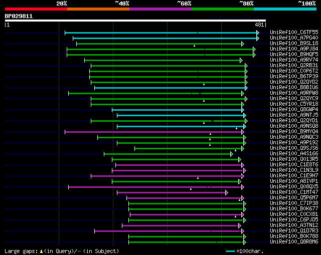
Task: Click the UniRef100_Q013R5 label
Action: pos(294,159)
